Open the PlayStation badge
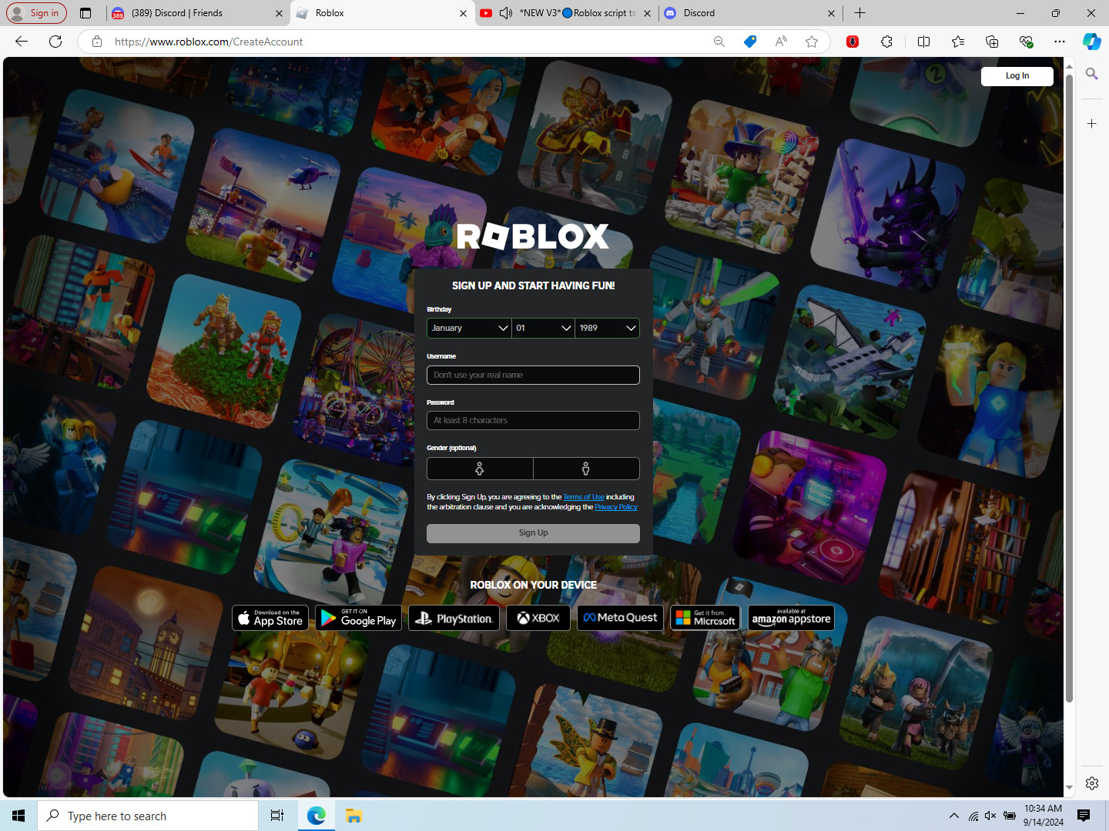Image resolution: width=1109 pixels, height=831 pixels. (454, 618)
